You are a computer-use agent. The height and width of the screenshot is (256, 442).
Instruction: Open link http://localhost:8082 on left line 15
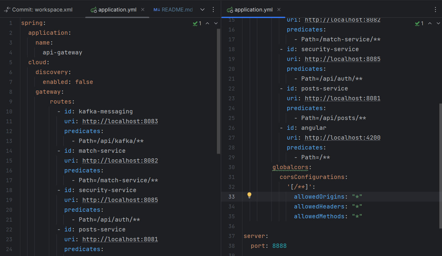[120, 161]
